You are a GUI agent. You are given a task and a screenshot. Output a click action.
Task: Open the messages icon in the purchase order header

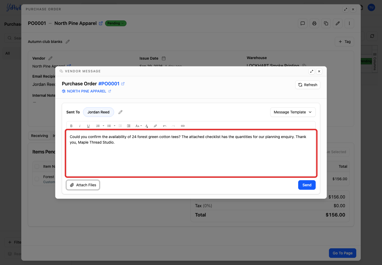tap(303, 23)
